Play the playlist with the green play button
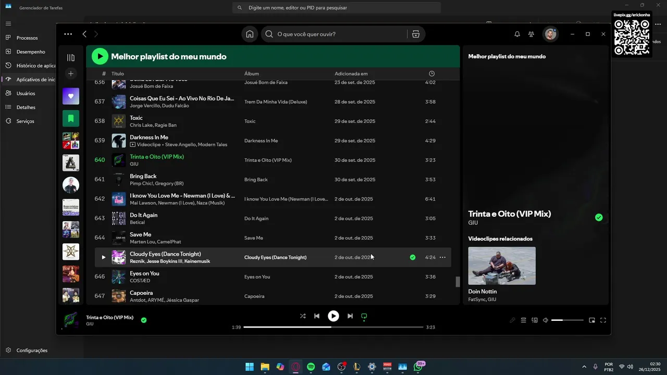667x375 pixels. click(100, 56)
